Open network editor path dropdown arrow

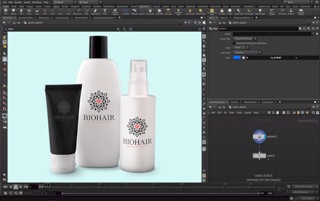pos(308,107)
